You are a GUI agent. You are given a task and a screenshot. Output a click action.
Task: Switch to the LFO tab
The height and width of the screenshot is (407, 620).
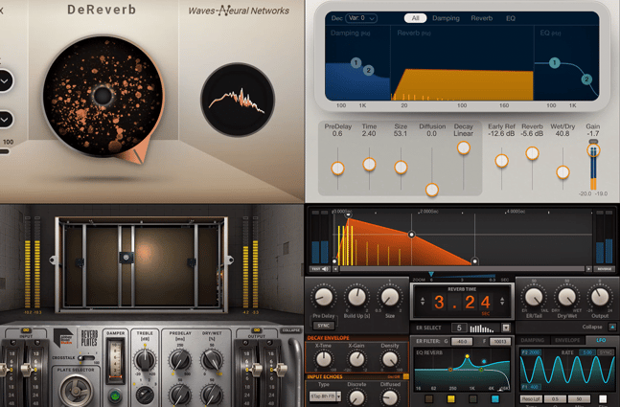[x=601, y=340]
